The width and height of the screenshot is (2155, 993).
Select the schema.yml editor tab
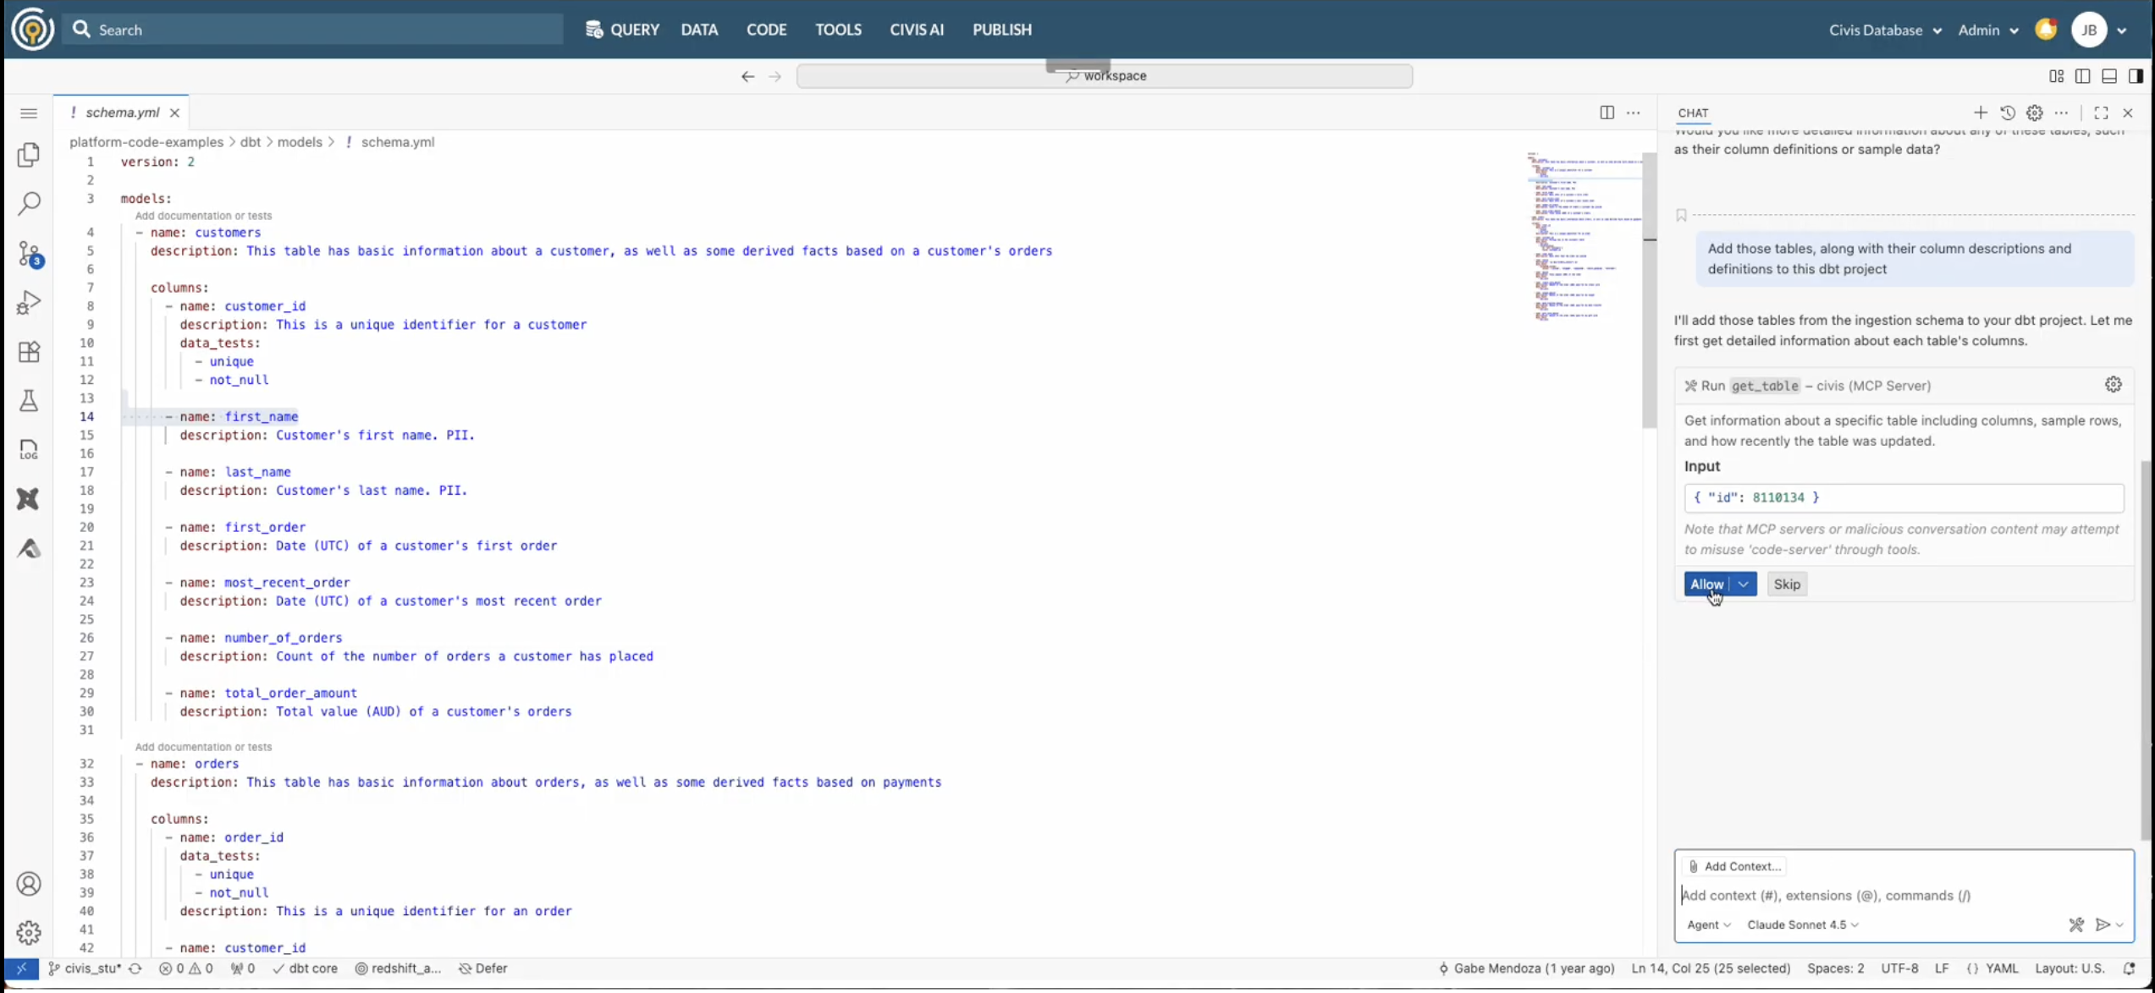coord(122,112)
